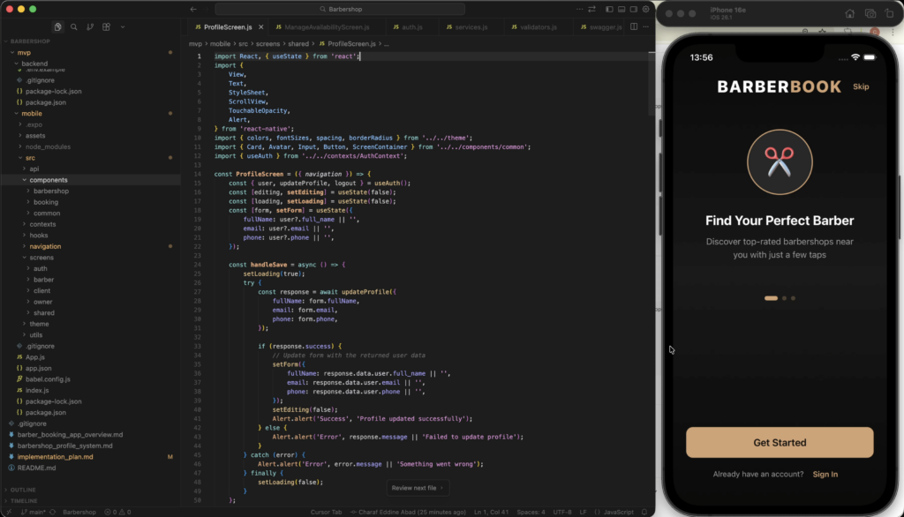Viewport: 904px width, 517px height.
Task: Click the swap arrows icon in the title bar
Action: pyautogui.click(x=592, y=9)
